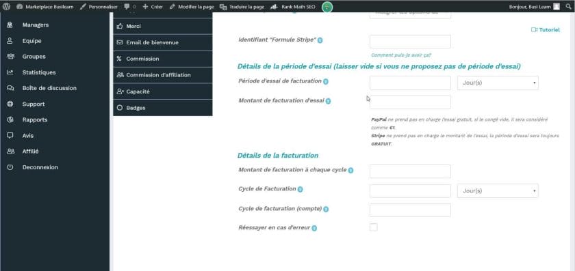Open Cycle de Facturation Jour(s) dropdown
This screenshot has height=271, width=575.
click(498, 191)
